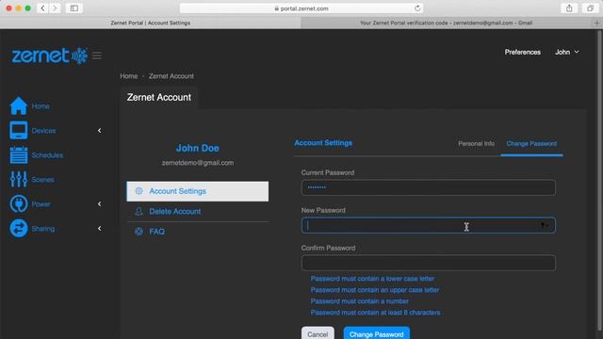Focus the Confirm Password field
Viewport: 603px width, 339px height.
pos(429,263)
